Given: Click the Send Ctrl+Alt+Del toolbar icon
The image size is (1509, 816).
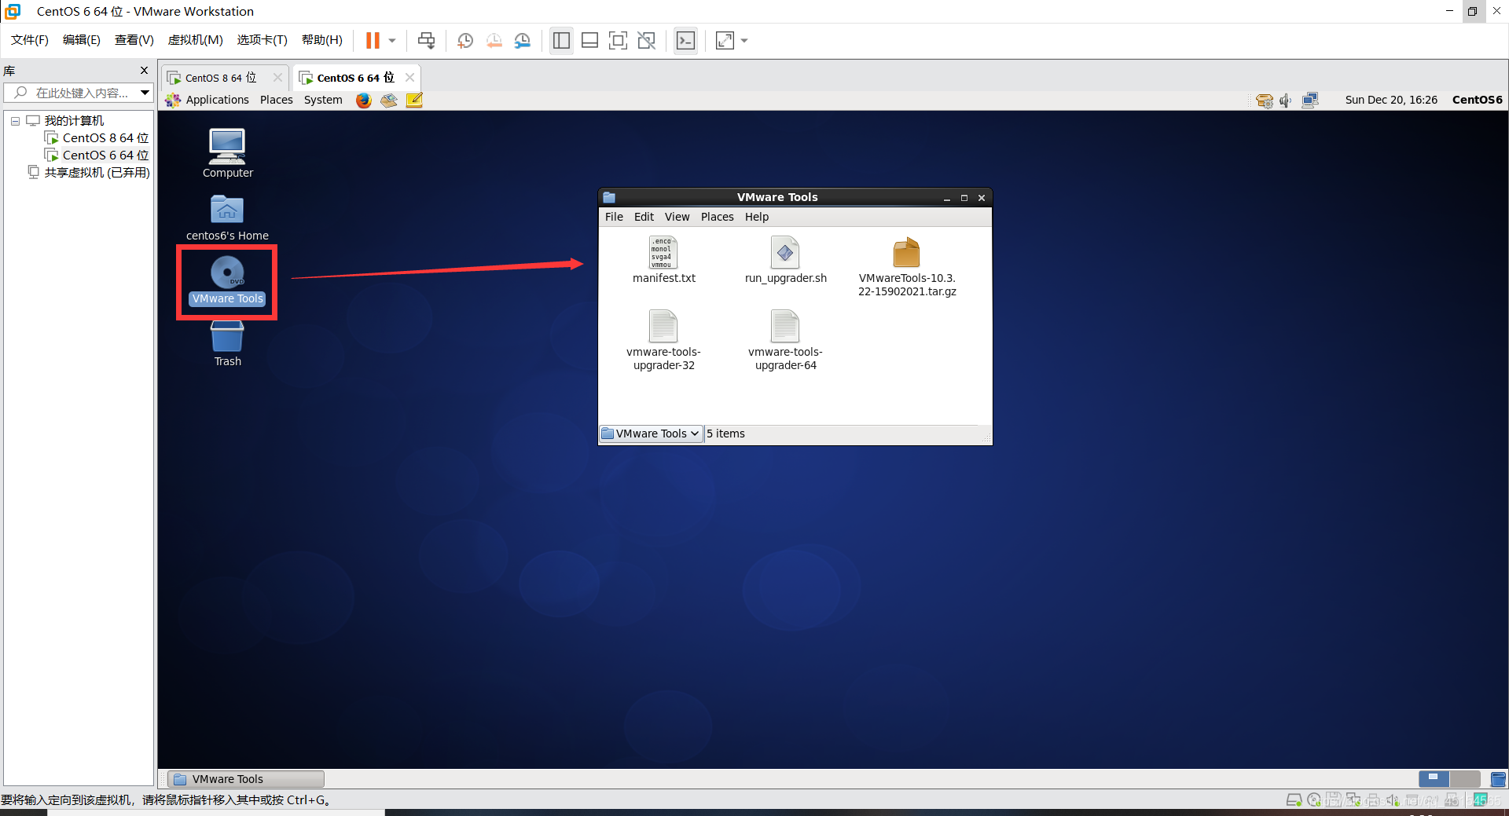Looking at the screenshot, I should point(426,40).
